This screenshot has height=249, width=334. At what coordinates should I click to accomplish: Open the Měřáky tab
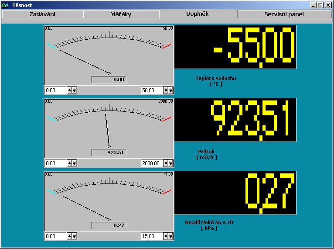tap(121, 14)
